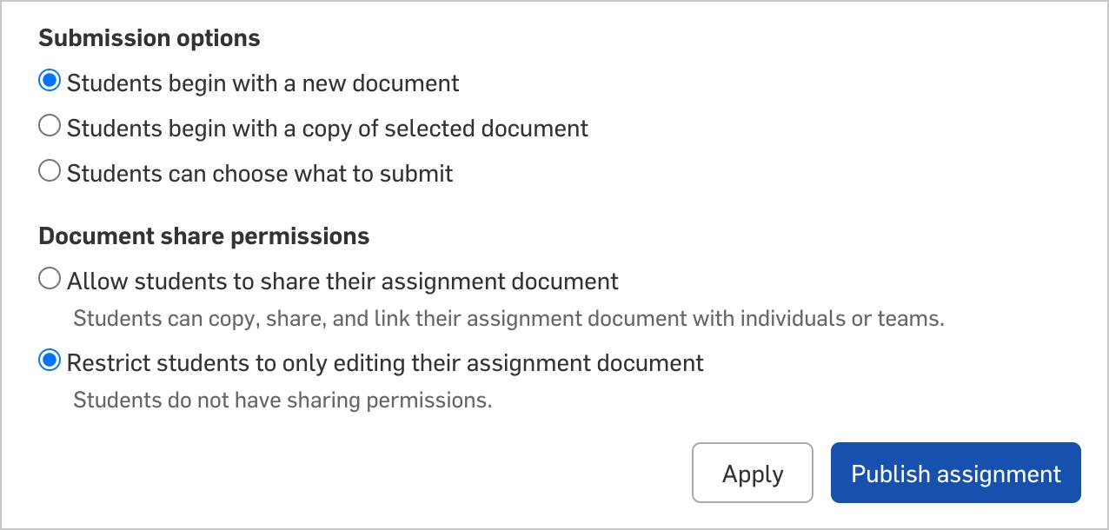1109x530 pixels.
Task: Click the 'choose what to submit' label text
Action: pos(259,174)
